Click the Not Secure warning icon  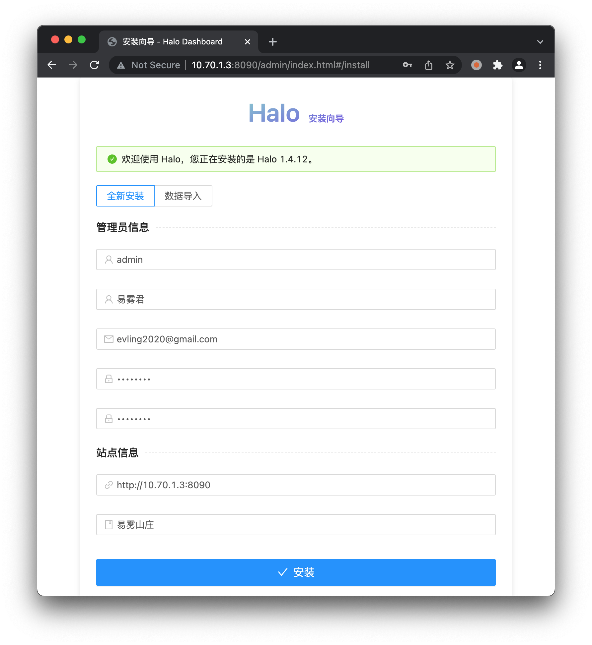121,65
